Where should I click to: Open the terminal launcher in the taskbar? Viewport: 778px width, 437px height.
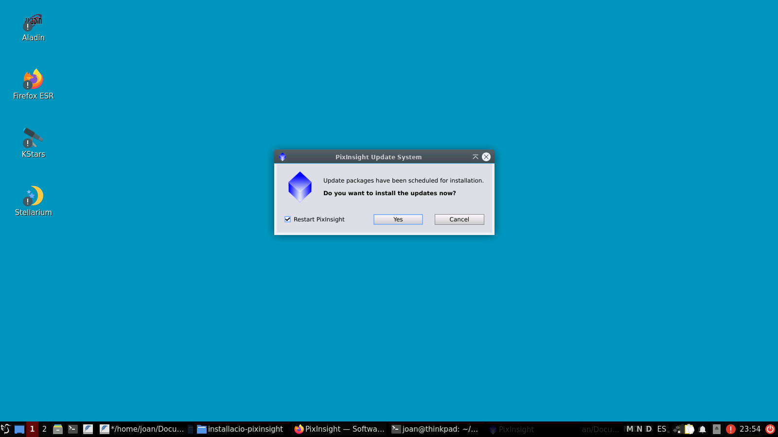pos(73,429)
